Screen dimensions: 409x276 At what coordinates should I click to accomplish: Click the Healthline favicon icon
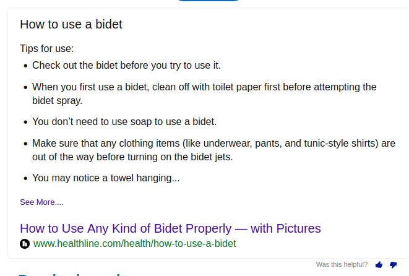(x=25, y=244)
